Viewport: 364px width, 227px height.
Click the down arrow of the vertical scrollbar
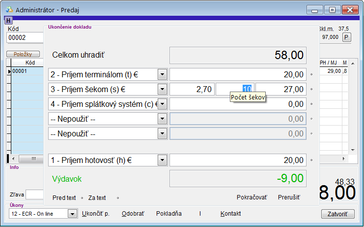coord(351,150)
